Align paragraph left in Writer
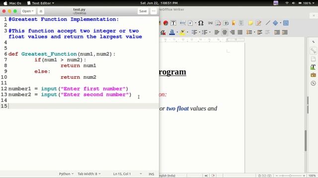 pyautogui.click(x=217, y=32)
